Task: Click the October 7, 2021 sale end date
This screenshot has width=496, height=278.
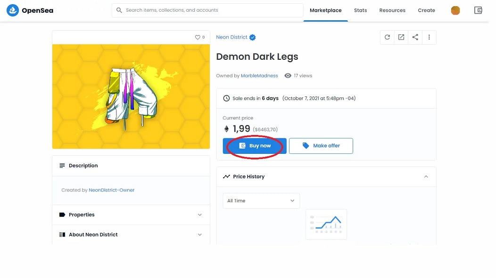Action: click(x=319, y=98)
